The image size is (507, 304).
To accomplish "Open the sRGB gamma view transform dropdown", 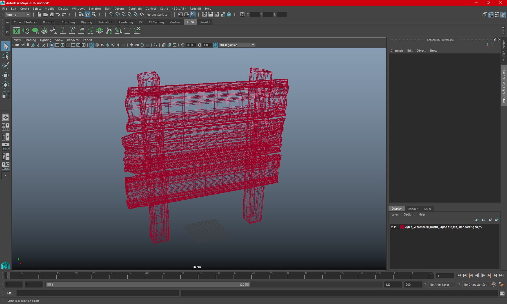I will (237, 45).
